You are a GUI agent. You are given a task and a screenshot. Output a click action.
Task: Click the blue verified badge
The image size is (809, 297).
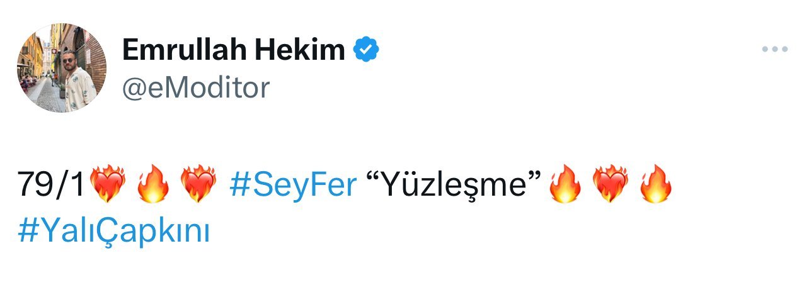click(366, 49)
